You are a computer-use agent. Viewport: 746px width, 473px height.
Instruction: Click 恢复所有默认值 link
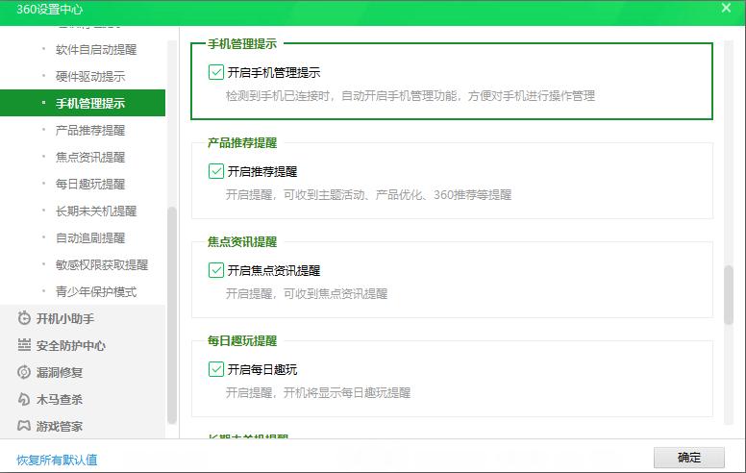[57, 460]
